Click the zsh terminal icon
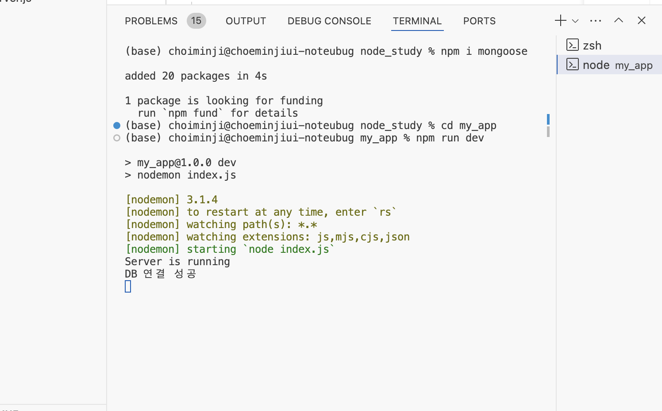 click(x=573, y=45)
